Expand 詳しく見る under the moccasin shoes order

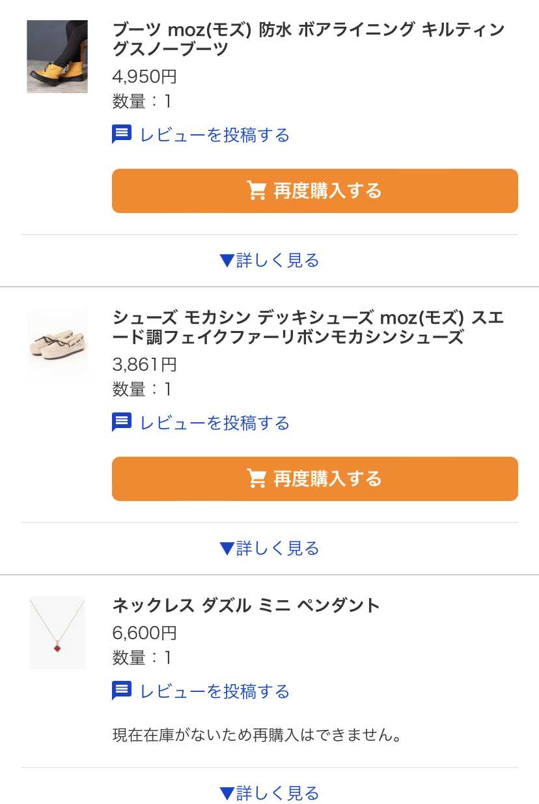click(269, 549)
